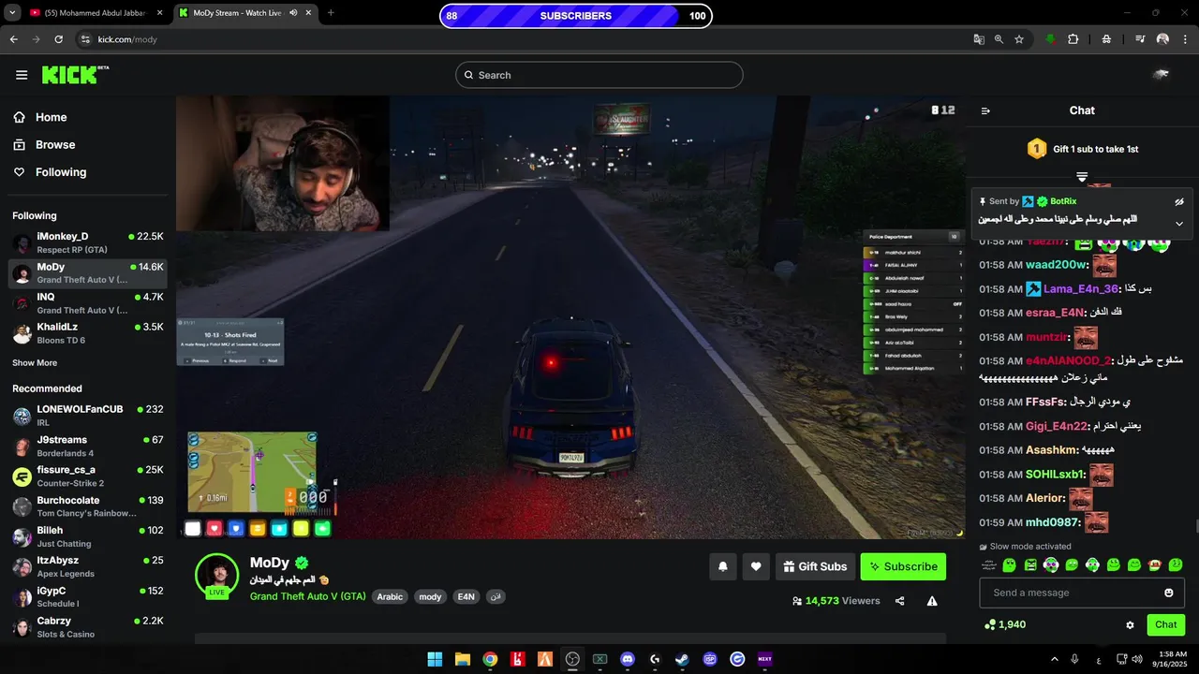
Task: Reload the page
Action: pos(58,39)
